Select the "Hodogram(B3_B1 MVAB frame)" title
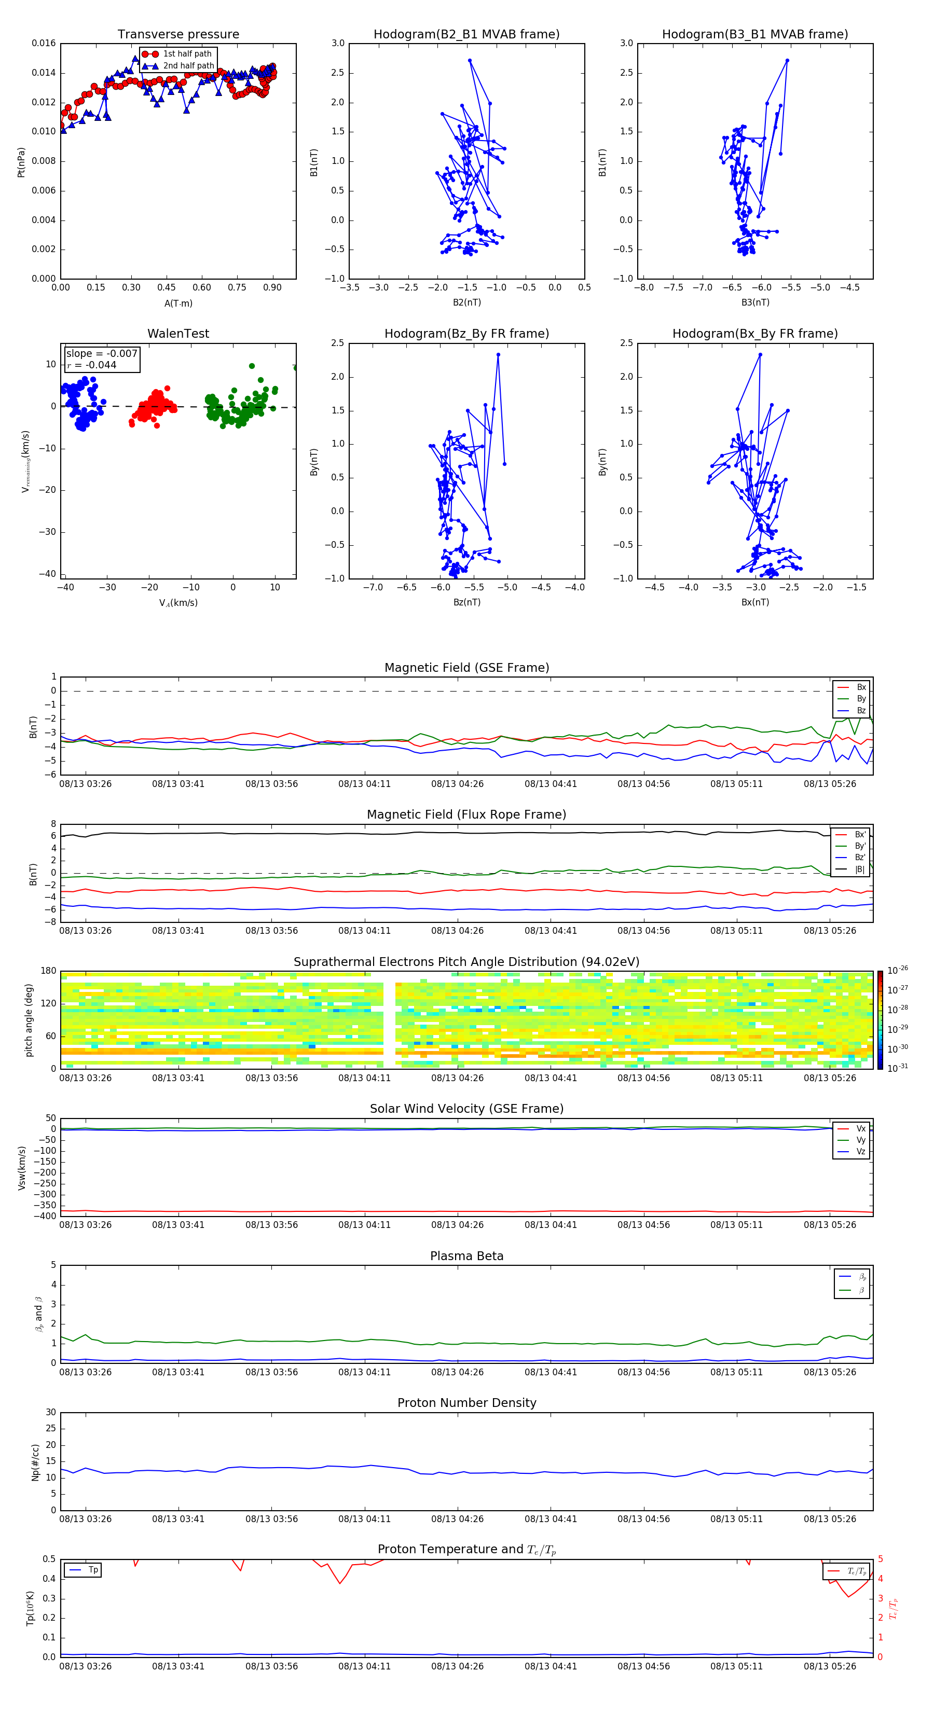934x1712 pixels. (755, 35)
